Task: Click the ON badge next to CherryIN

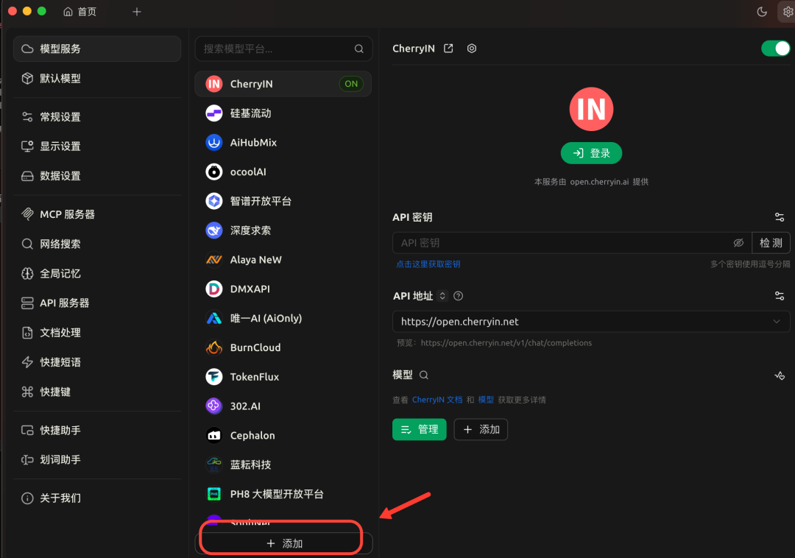Action: coord(351,83)
